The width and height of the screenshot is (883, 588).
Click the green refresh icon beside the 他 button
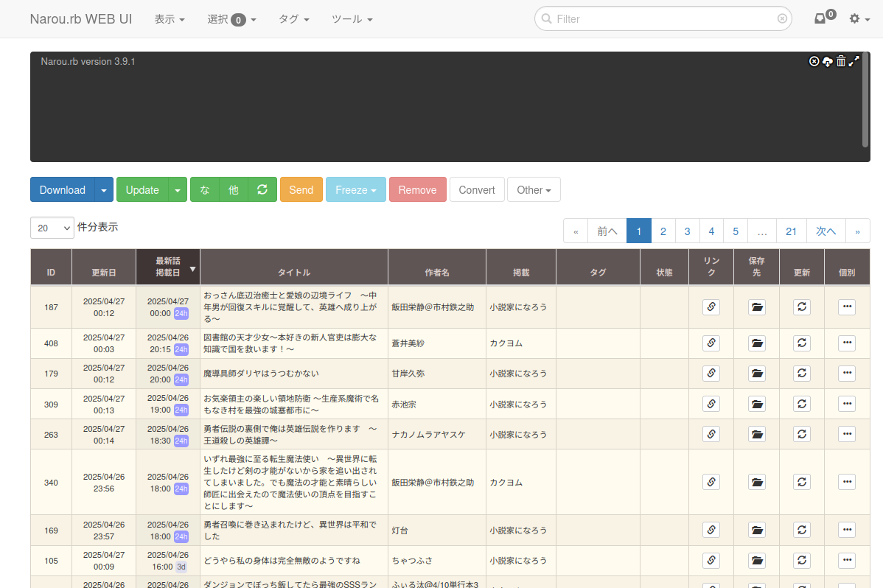pyautogui.click(x=262, y=189)
